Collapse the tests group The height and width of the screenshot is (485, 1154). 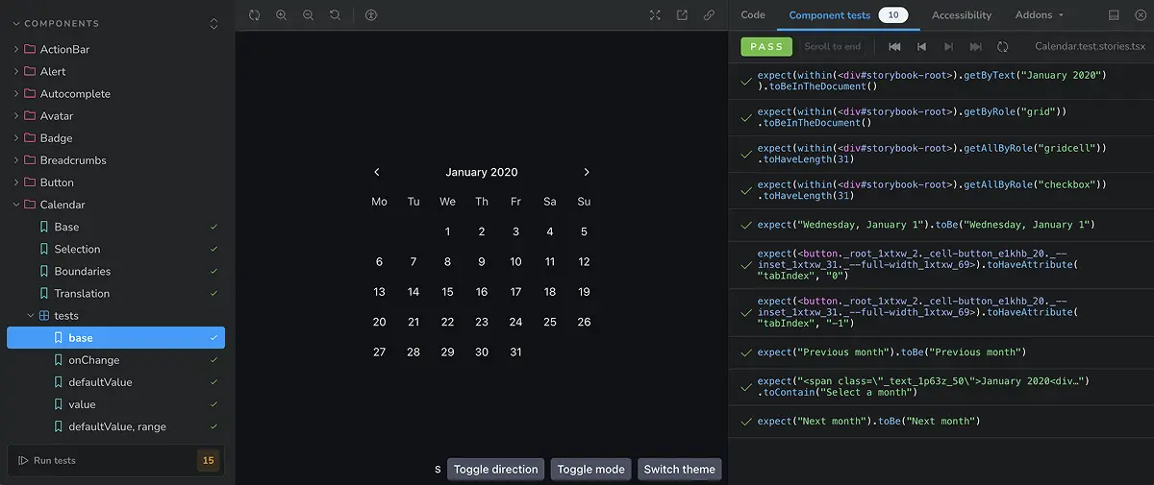(31, 316)
